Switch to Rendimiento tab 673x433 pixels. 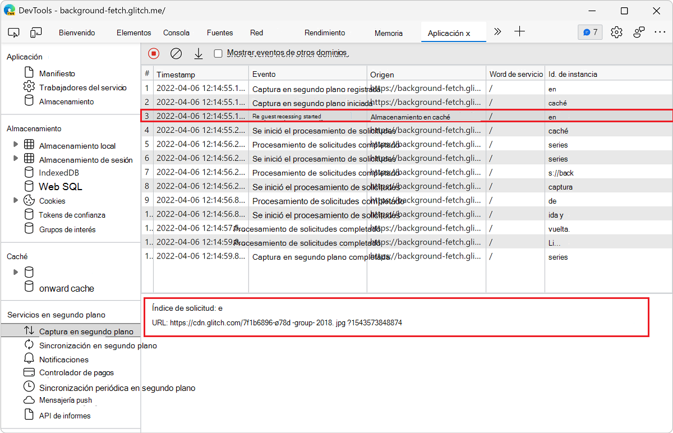tap(325, 33)
